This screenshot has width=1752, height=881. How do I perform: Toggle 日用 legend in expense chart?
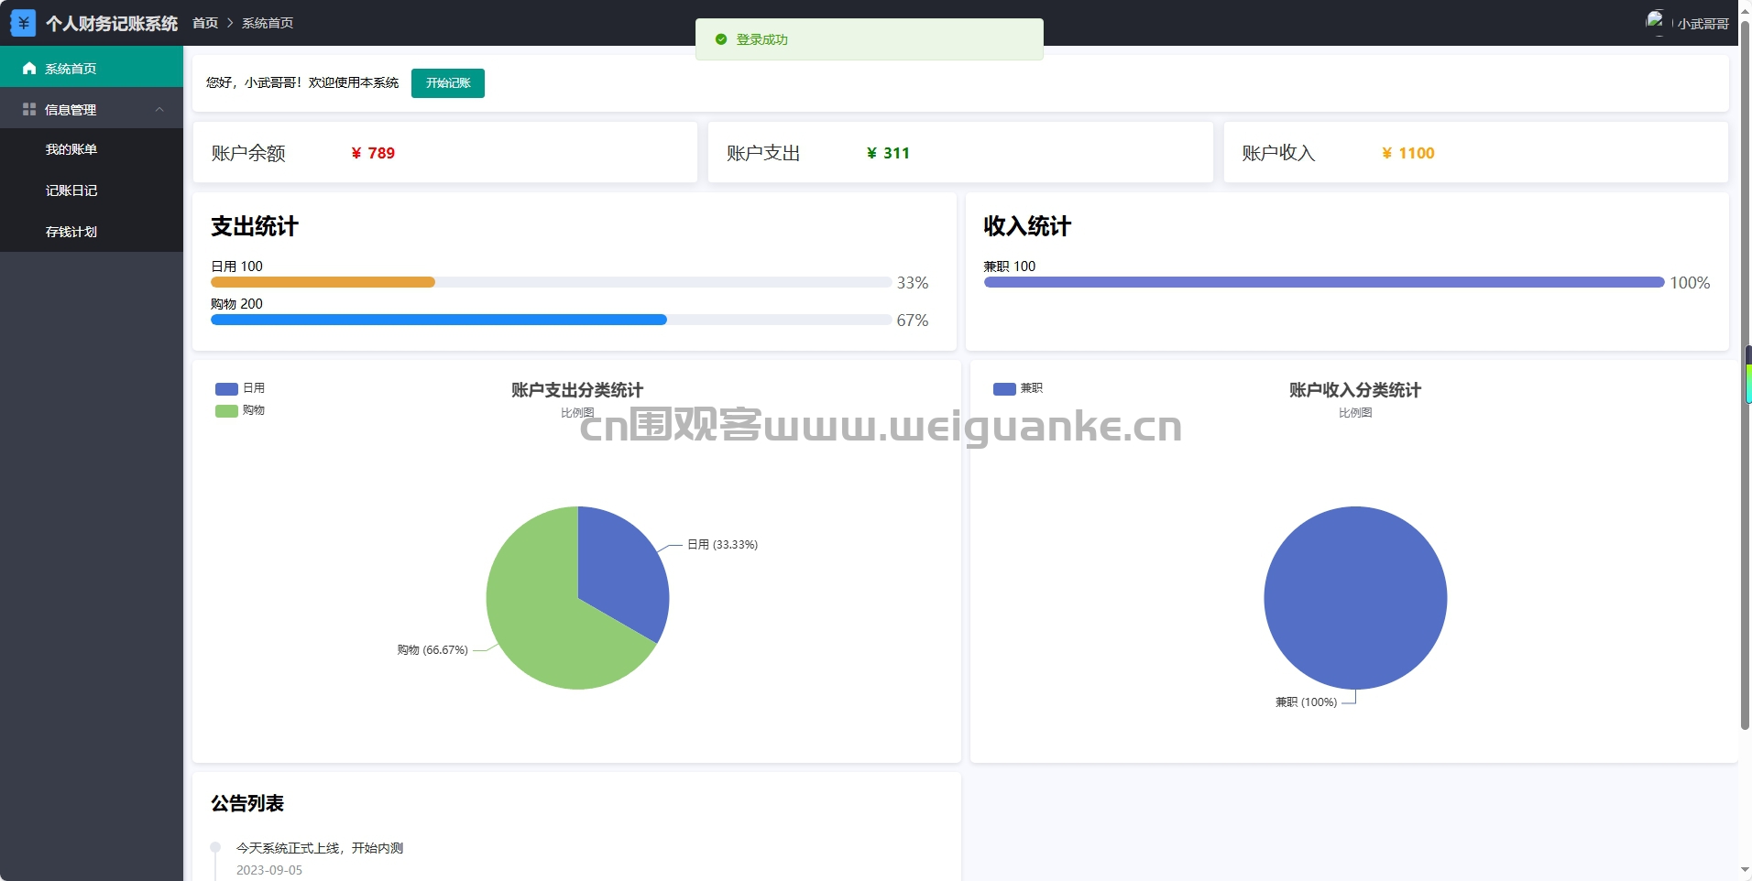(240, 388)
